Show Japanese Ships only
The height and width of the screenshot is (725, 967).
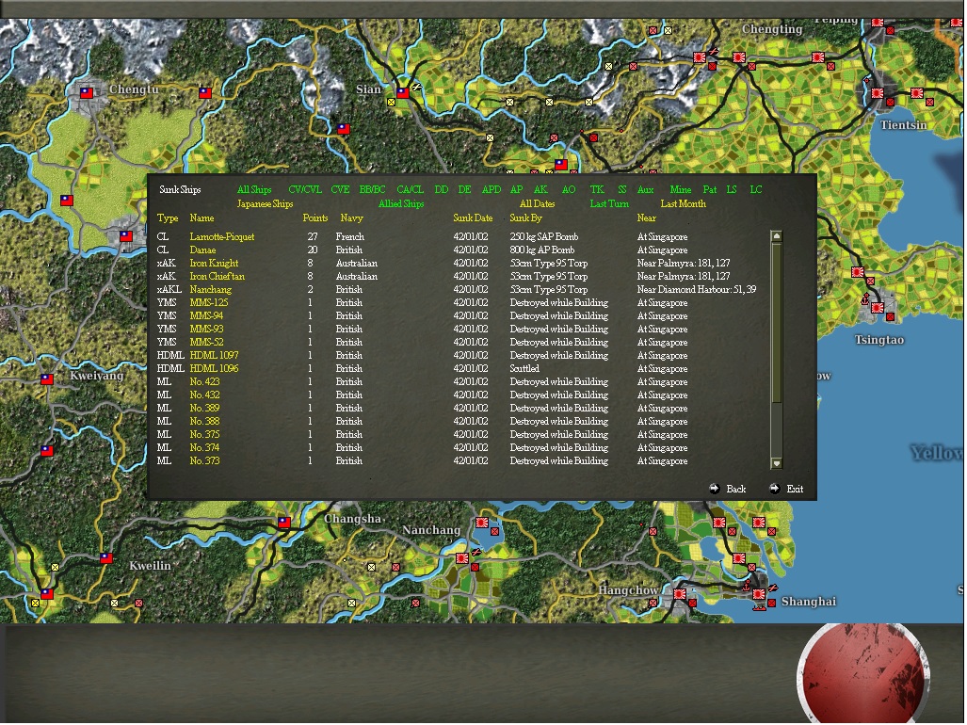(266, 204)
